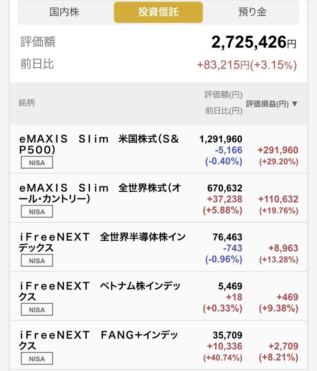Click the 評価損益(円) column header

267,104
